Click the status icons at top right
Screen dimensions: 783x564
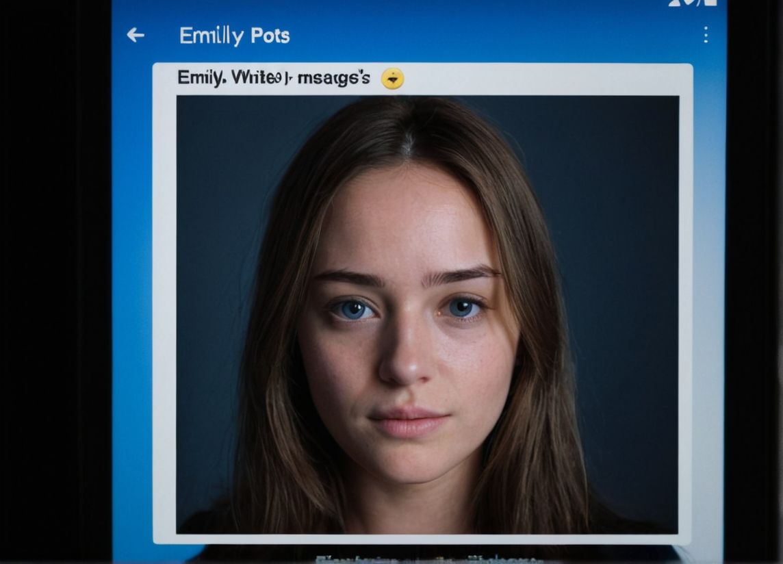[x=693, y=3]
